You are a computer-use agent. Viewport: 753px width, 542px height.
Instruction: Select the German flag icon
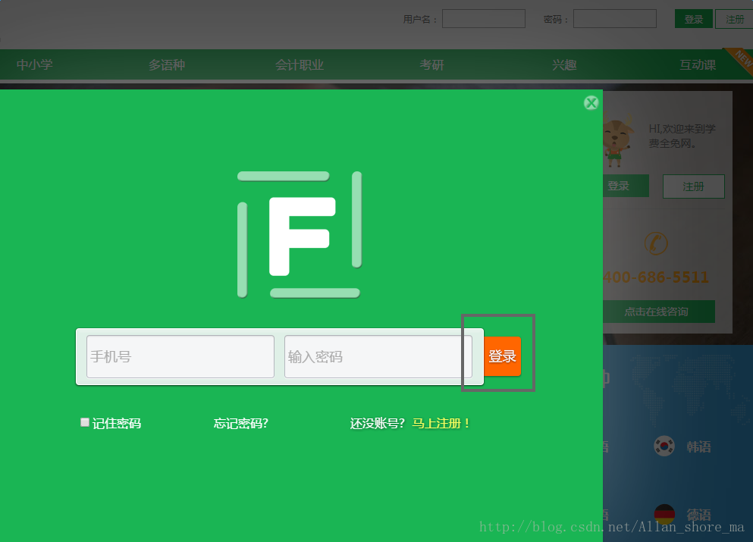tap(664, 514)
